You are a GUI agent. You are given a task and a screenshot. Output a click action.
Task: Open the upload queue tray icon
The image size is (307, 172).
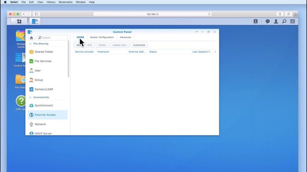pyautogui.click(x=255, y=21)
